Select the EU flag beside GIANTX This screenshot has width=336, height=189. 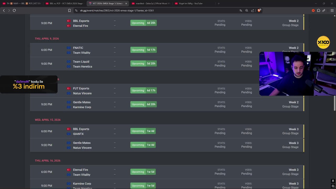click(x=69, y=134)
